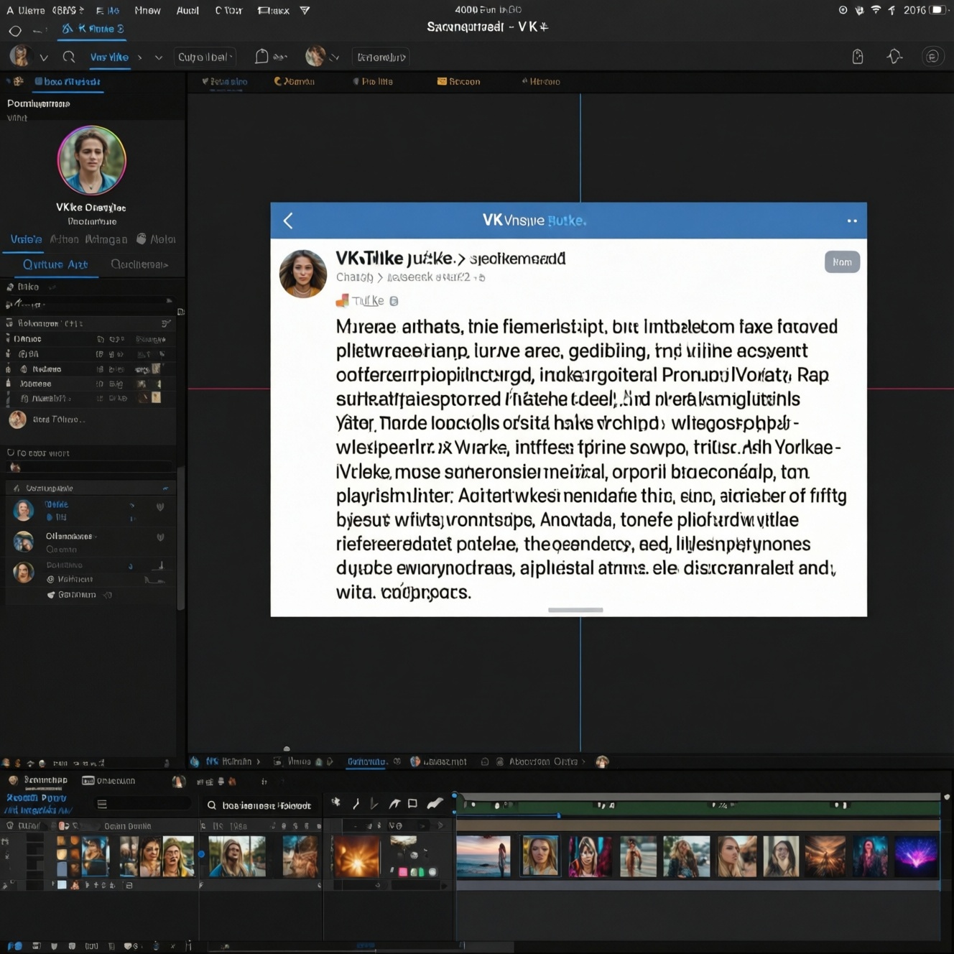Click the record circle icon in the system menu bar

click(x=843, y=10)
